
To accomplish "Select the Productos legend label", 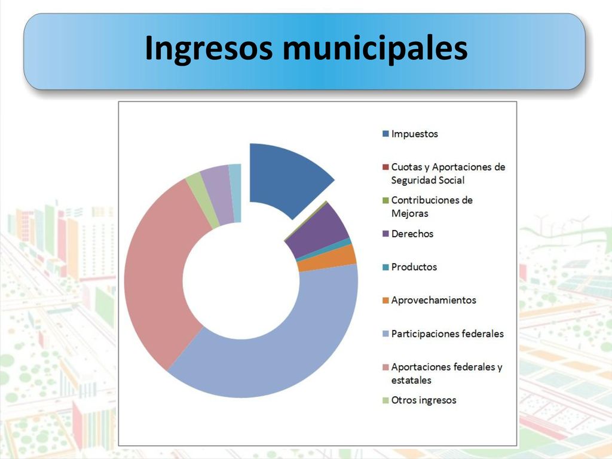I will point(414,267).
